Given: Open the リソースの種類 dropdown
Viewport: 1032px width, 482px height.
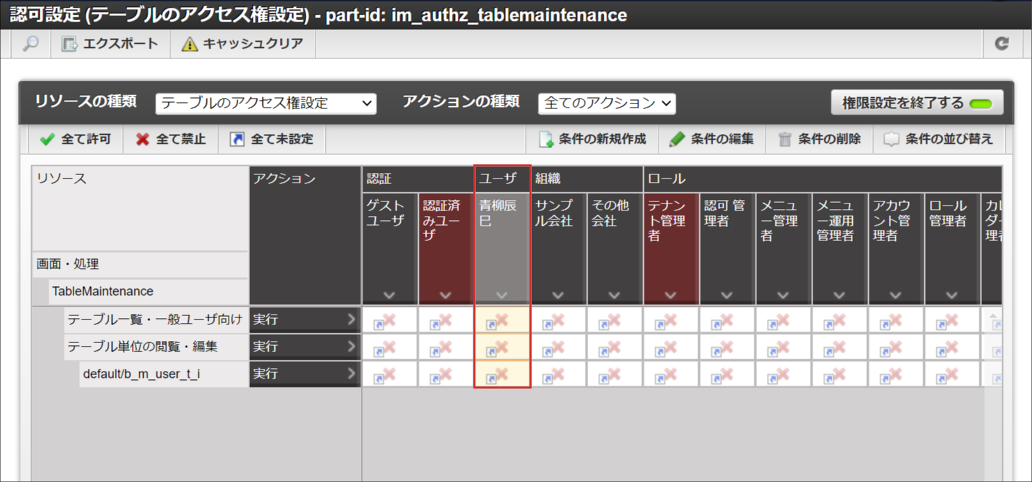Looking at the screenshot, I should pyautogui.click(x=266, y=103).
